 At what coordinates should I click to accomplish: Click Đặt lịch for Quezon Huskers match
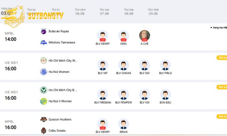(x=222, y=116)
